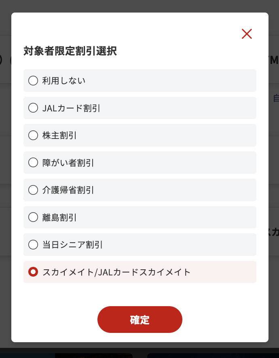
Task: Select the 当日シニア割引 radio button
Action: click(x=33, y=245)
